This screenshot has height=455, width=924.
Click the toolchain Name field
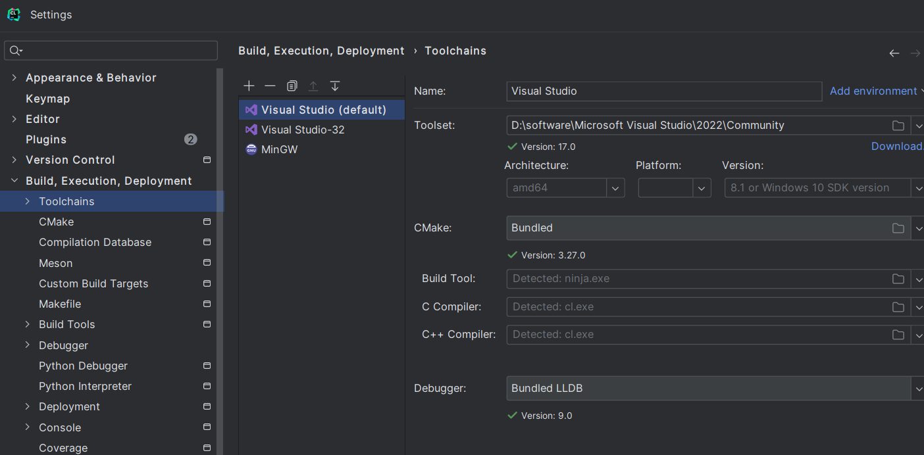click(664, 91)
